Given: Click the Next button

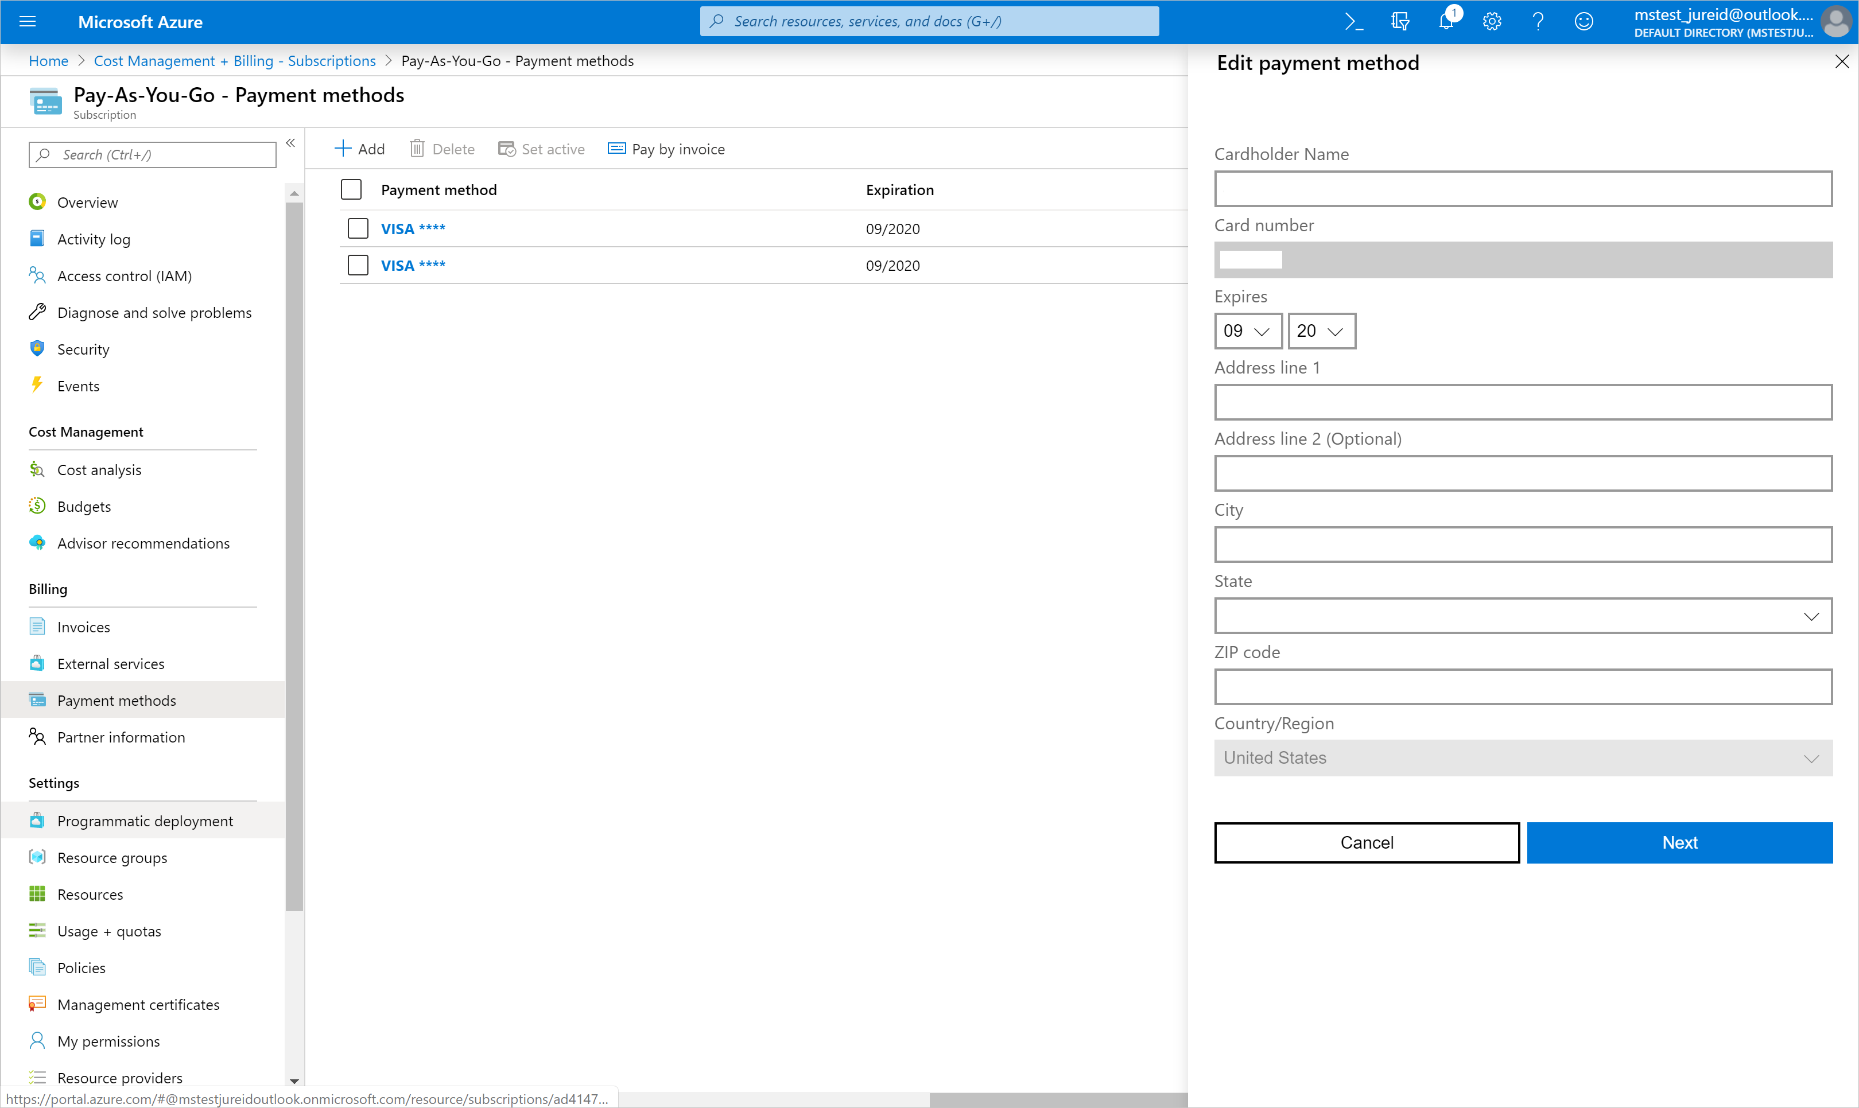Looking at the screenshot, I should [x=1679, y=842].
